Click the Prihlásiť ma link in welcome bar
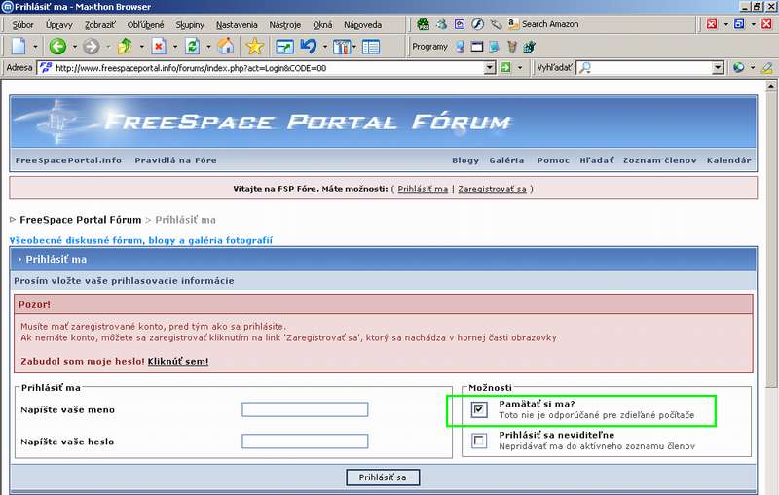The width and height of the screenshot is (779, 495). (423, 189)
